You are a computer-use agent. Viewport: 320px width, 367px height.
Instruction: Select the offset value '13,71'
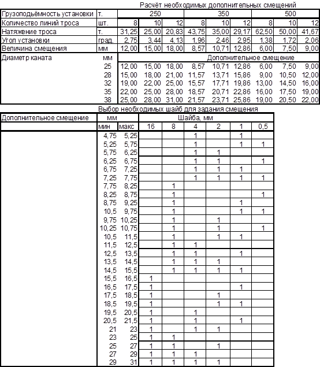coord(220,75)
